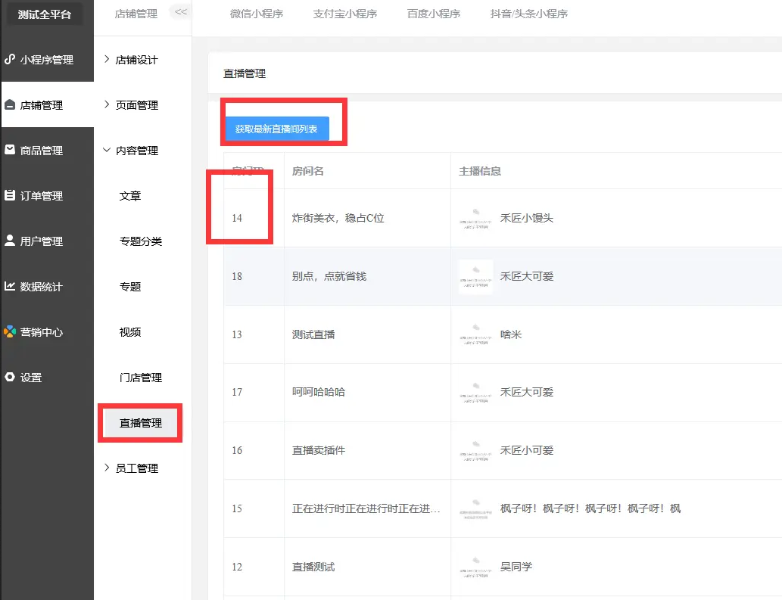Screen dimensions: 782x600
Task: Click the 营销中心 colorful icon
Action: (10, 331)
